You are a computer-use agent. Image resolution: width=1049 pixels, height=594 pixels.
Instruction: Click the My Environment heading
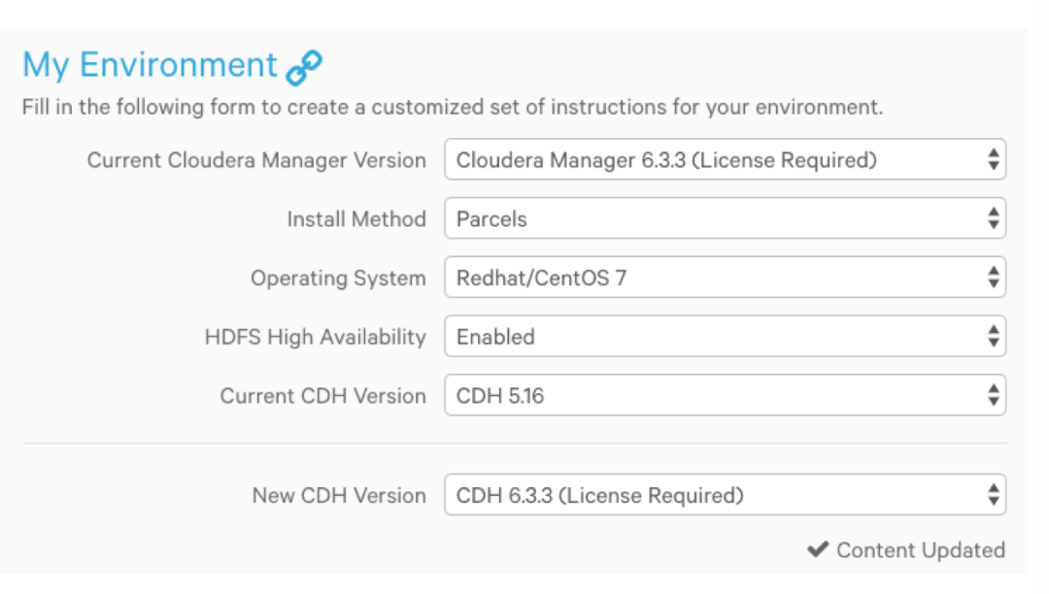point(150,65)
